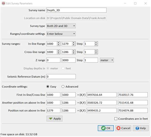The width and height of the screenshot is (151, 137).
Task: Click the Seismic Reference Datum field
Action: [x=61, y=76]
